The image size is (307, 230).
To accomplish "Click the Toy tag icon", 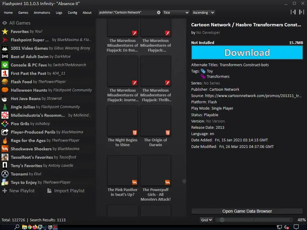I will [203, 71].
